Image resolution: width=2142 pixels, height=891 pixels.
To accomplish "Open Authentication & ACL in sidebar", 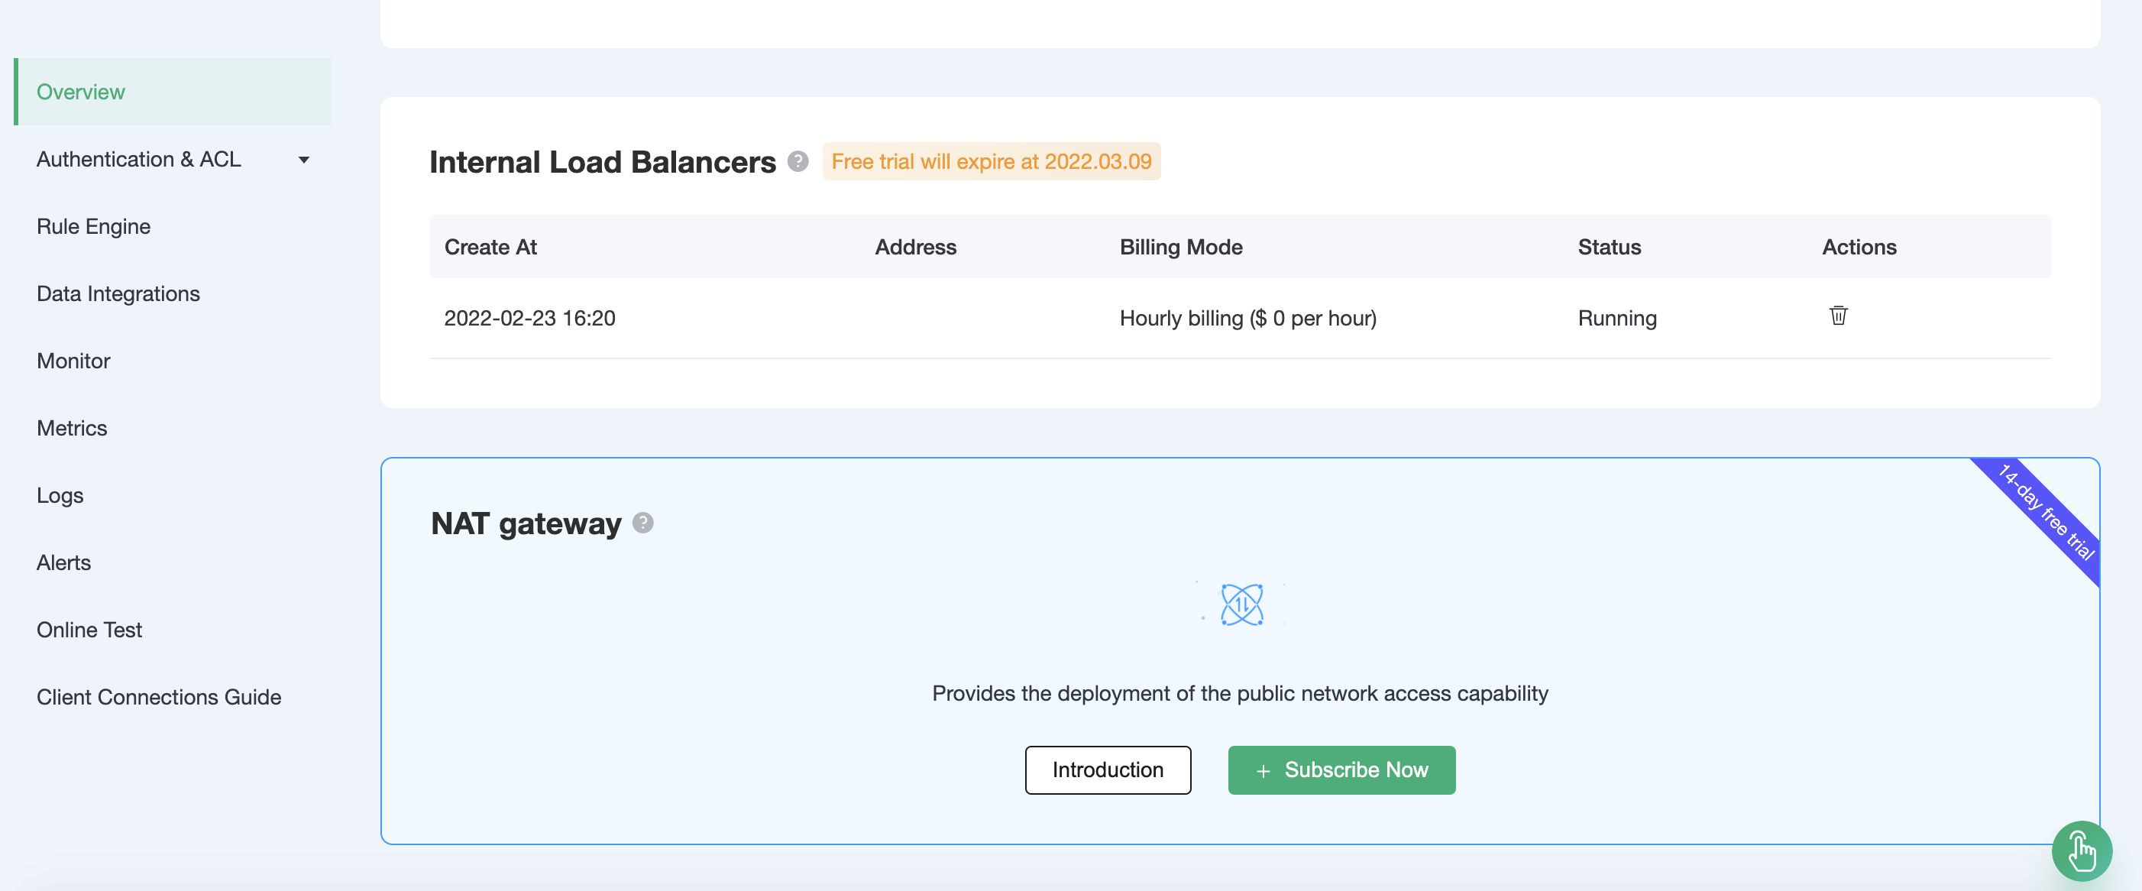I will coord(139,159).
